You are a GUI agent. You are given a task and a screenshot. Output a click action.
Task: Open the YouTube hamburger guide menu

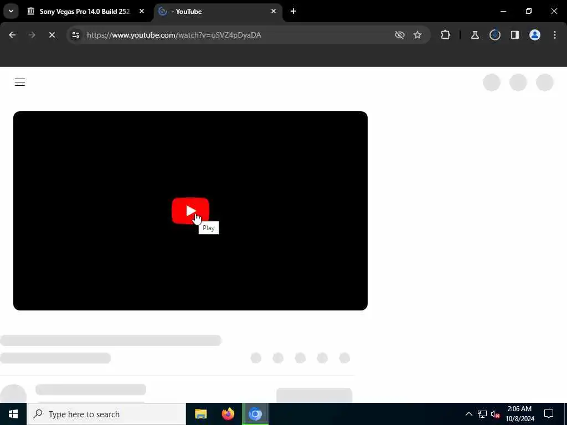coord(20,82)
